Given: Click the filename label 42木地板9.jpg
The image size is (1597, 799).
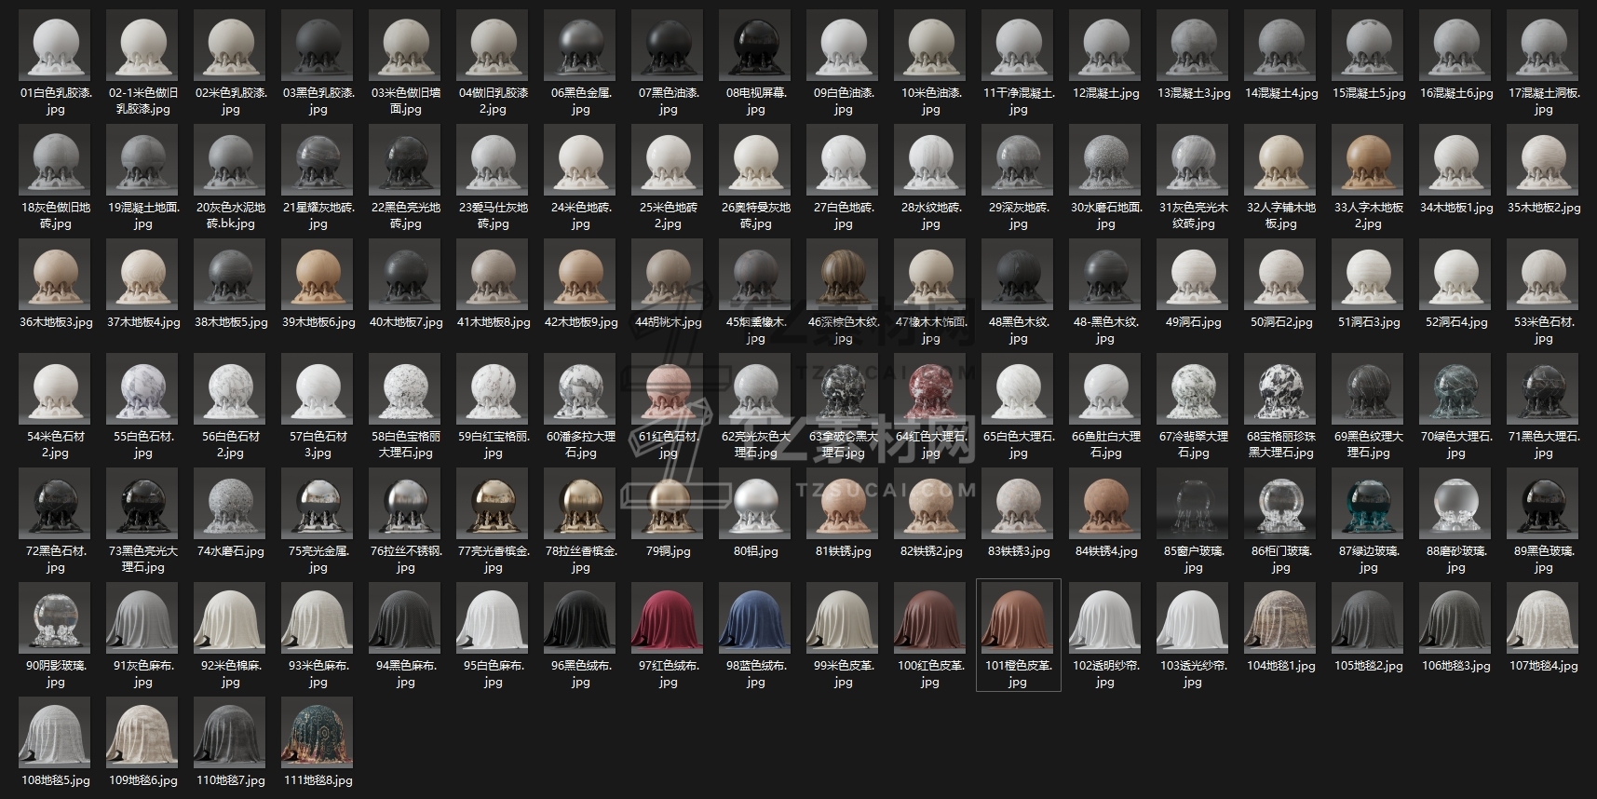Looking at the screenshot, I should tap(580, 322).
